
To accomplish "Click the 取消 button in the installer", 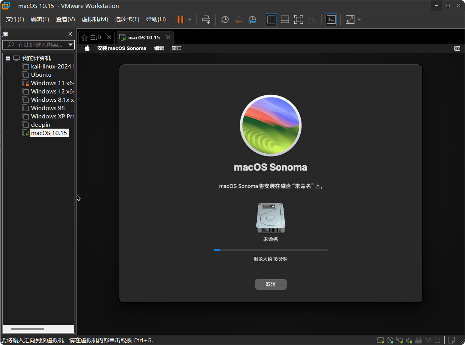I will click(x=271, y=284).
